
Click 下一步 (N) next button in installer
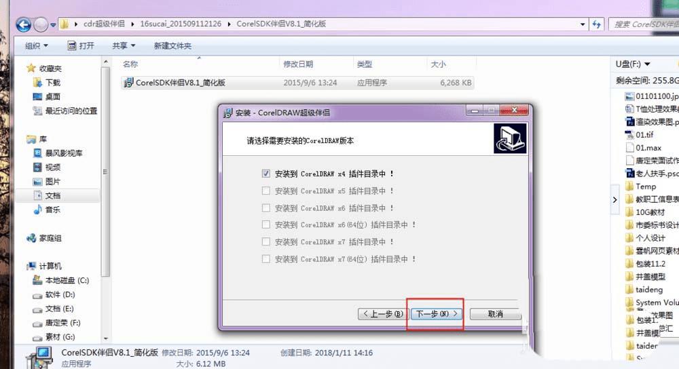(x=437, y=313)
